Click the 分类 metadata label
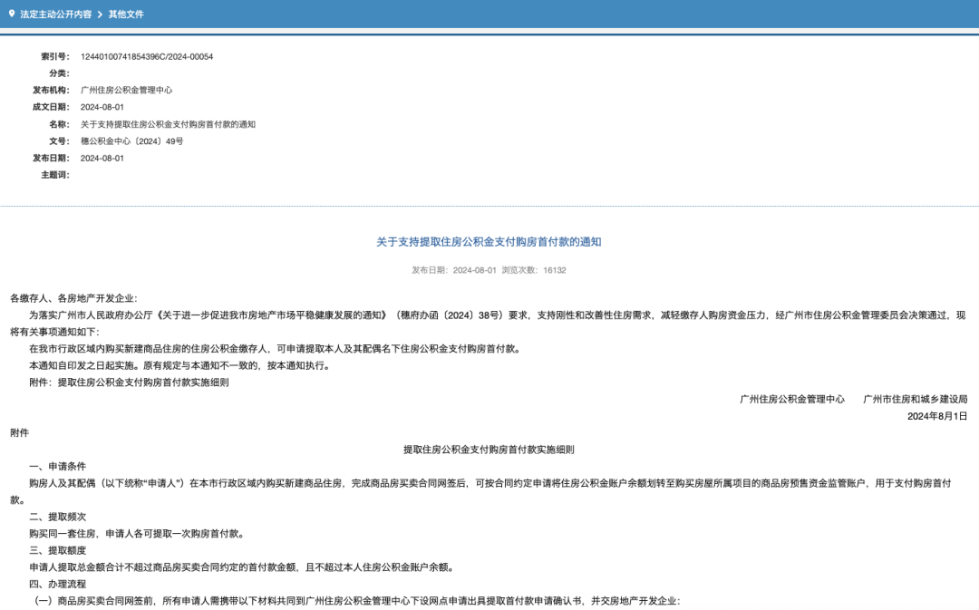This screenshot has width=979, height=610. pos(59,73)
